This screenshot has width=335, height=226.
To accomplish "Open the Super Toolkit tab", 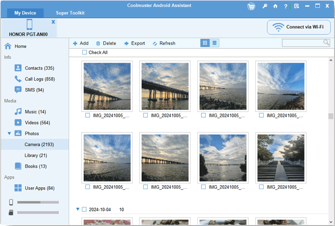I will [70, 13].
